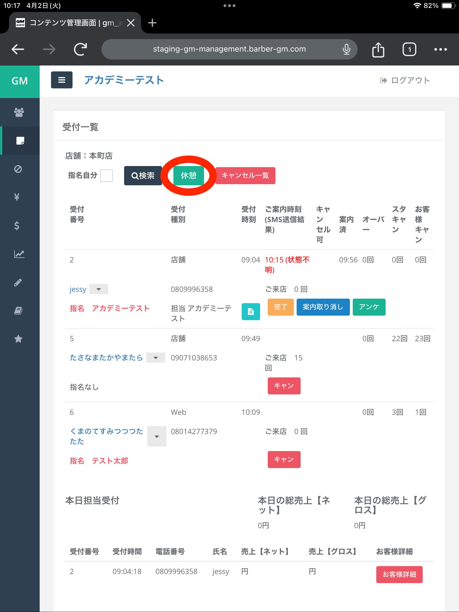The image size is (459, 612).
Task: Open the dollar sign sidebar icon
Action: (17, 226)
